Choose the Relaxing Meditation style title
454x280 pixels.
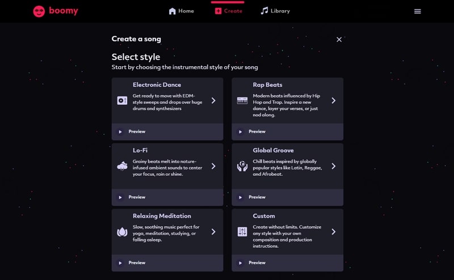click(x=162, y=216)
